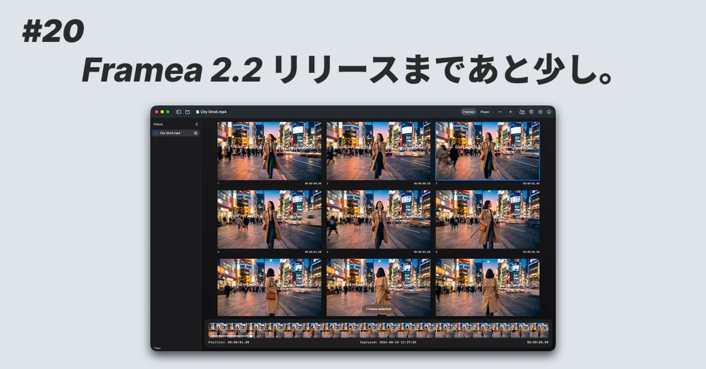Viewport: 706px width, 369px height.
Task: Click the film icon beside City Stroll.mp4
Action: point(156,133)
